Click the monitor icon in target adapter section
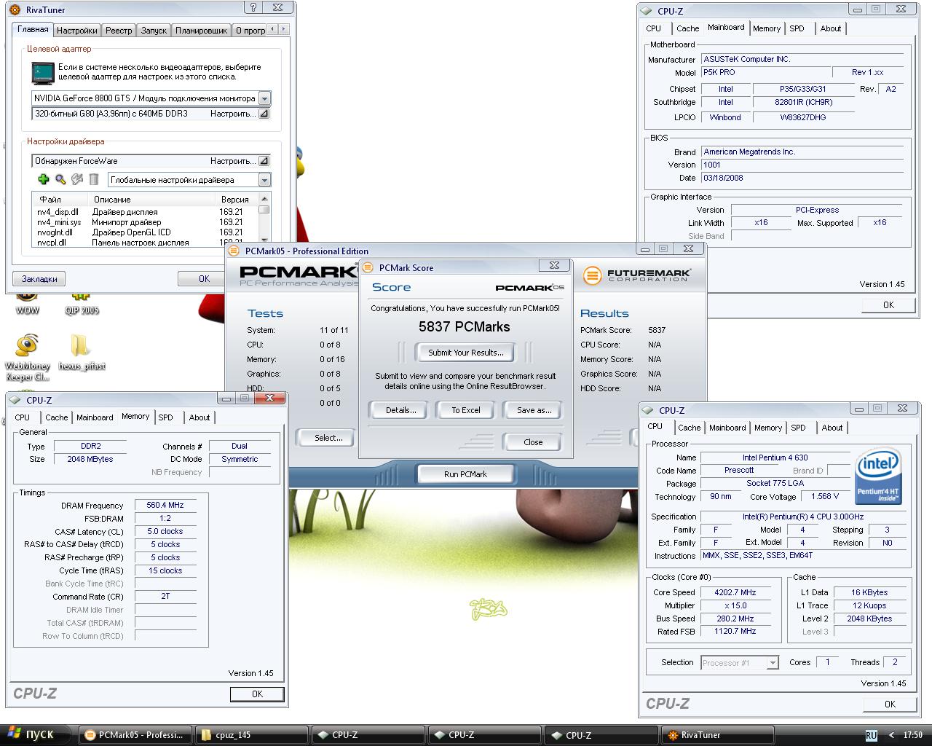 click(43, 73)
